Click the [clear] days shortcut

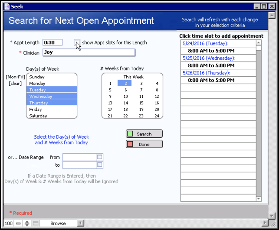pyautogui.click(x=16, y=83)
